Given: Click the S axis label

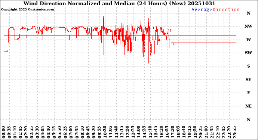Looking at the screenshot, I should click(x=248, y=66).
